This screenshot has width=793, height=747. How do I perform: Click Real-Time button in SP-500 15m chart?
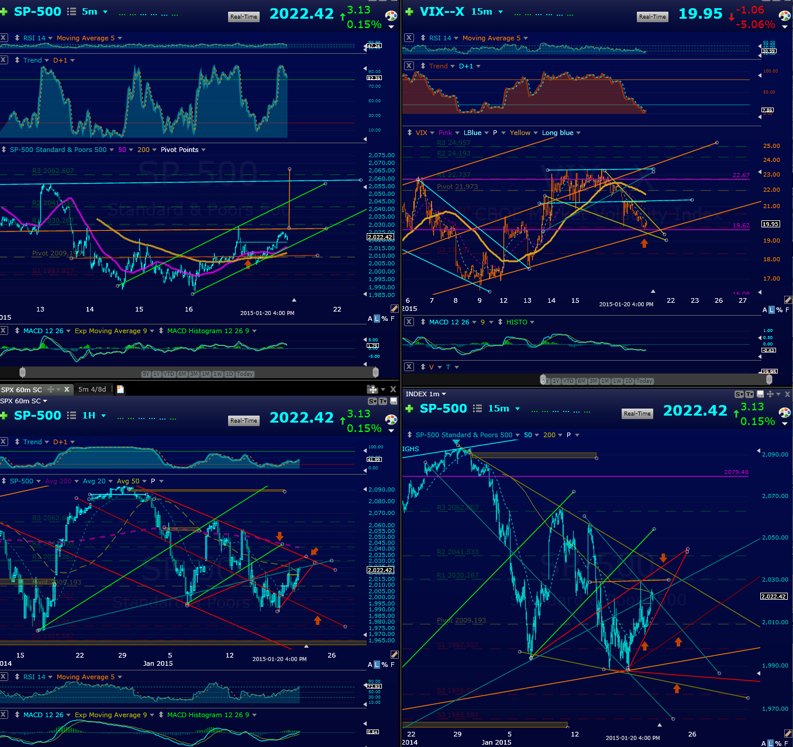point(637,413)
